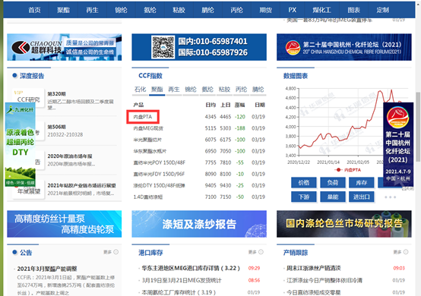Select 锦纶 in the top navigation
Image resolution: width=421 pixels, height=296 pixels.
tap(121, 10)
